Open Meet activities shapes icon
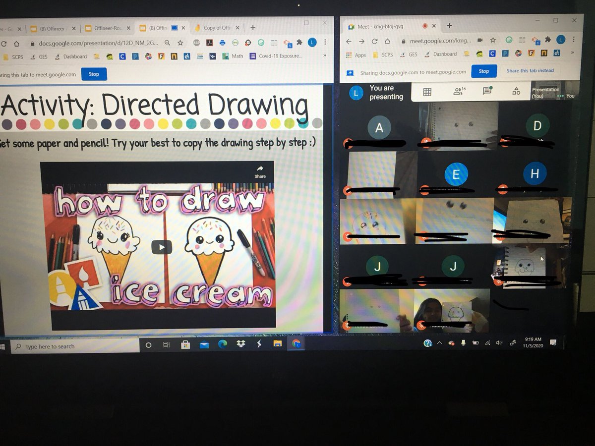This screenshot has height=446, width=595. pyautogui.click(x=516, y=91)
